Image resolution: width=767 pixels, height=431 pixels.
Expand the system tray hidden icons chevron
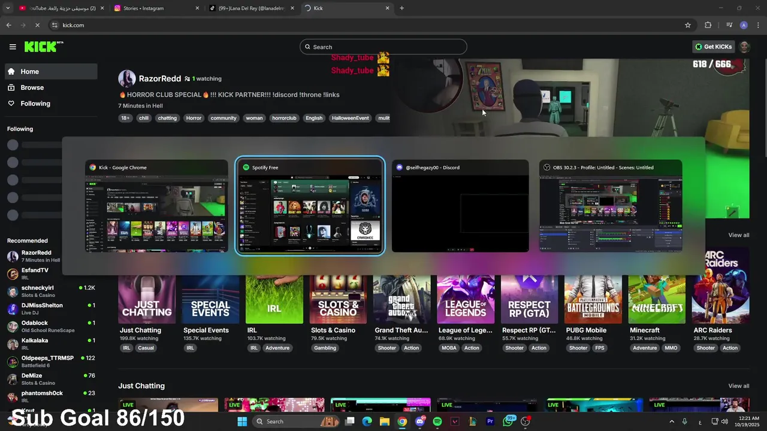(x=671, y=421)
